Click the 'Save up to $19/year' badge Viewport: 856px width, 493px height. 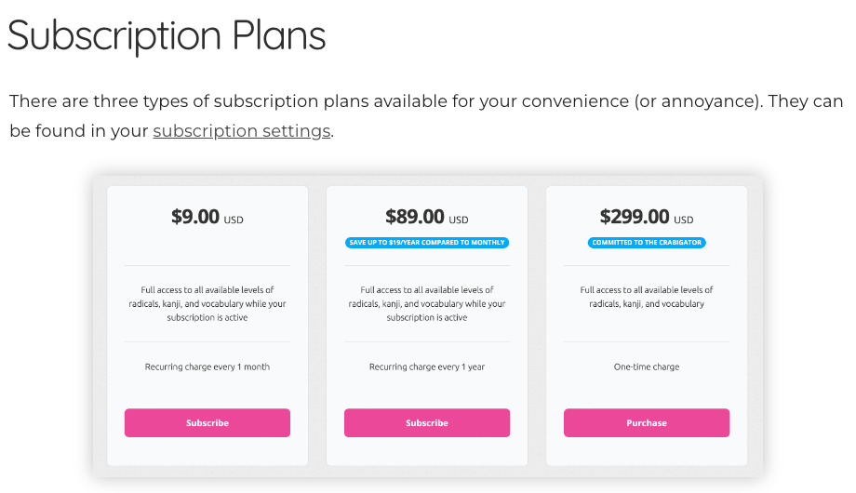(427, 243)
